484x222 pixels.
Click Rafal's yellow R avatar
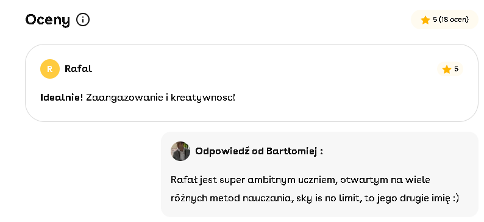(50, 69)
